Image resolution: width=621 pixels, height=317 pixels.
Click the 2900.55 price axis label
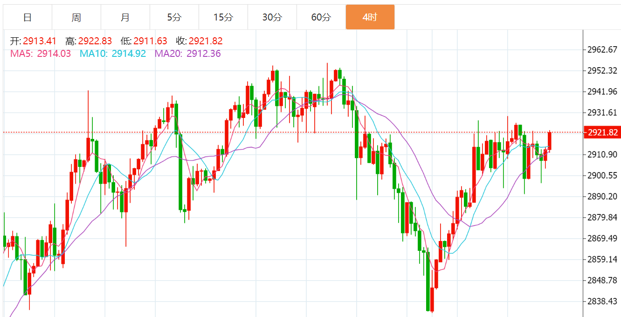pos(603,175)
